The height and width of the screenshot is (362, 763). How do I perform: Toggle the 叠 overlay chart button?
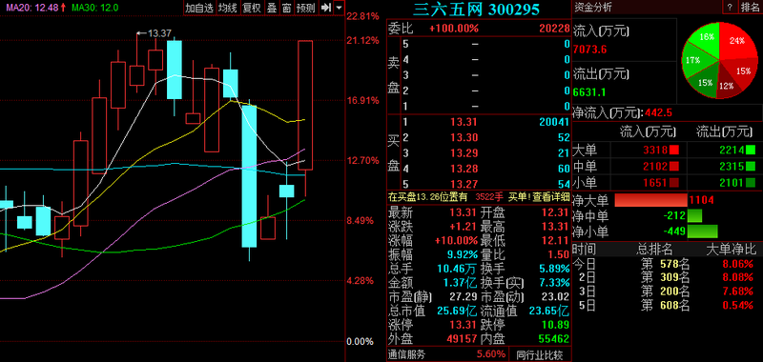(x=272, y=8)
